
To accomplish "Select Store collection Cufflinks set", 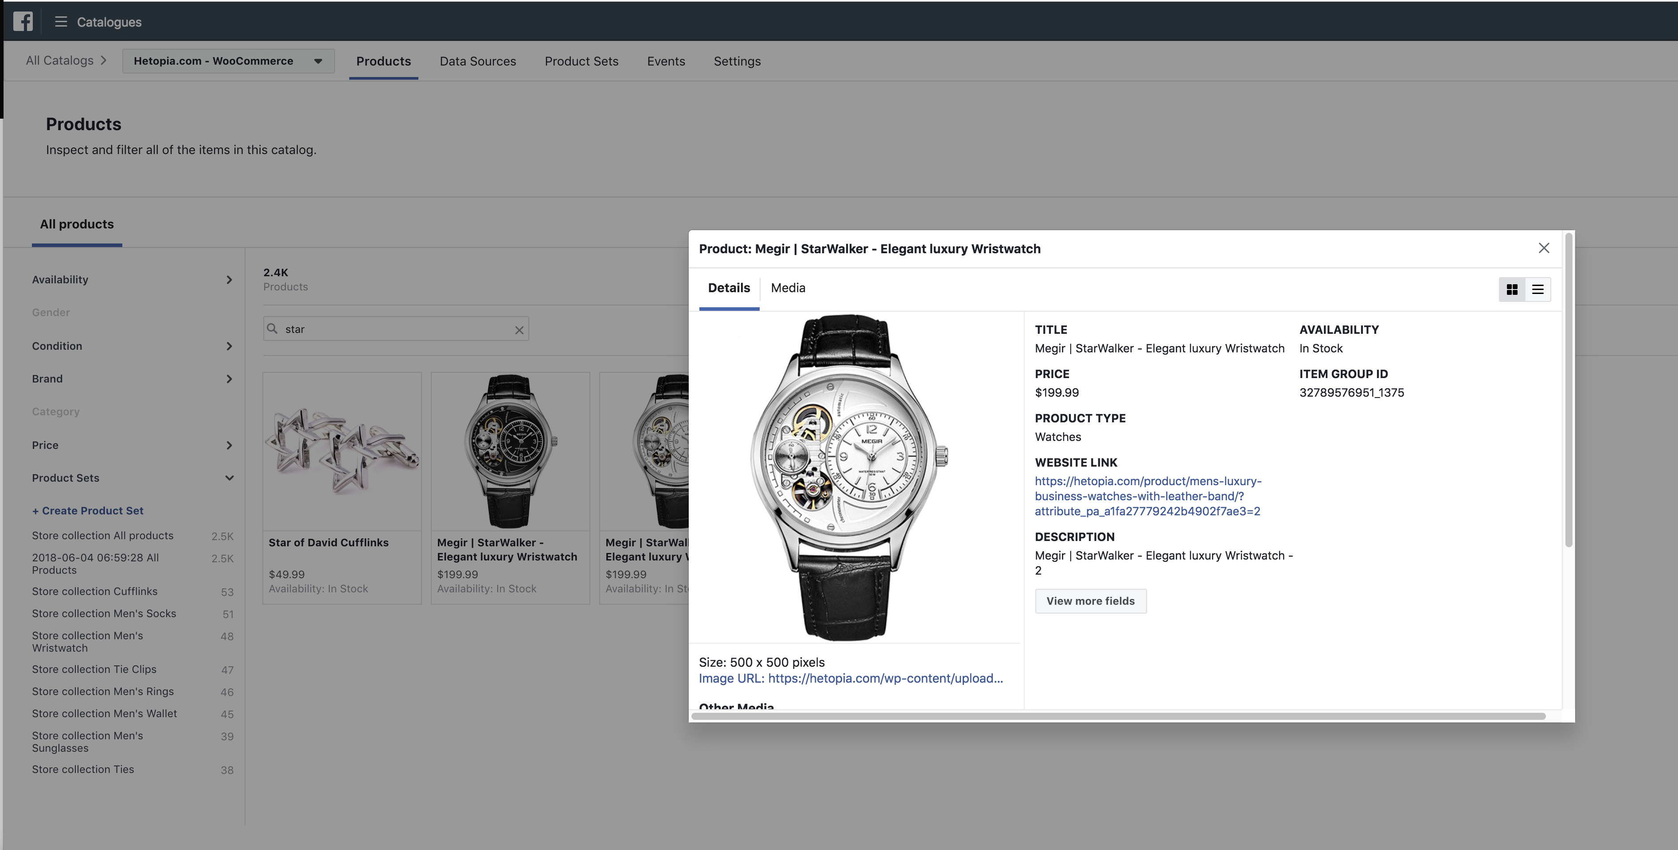I will click(x=94, y=591).
